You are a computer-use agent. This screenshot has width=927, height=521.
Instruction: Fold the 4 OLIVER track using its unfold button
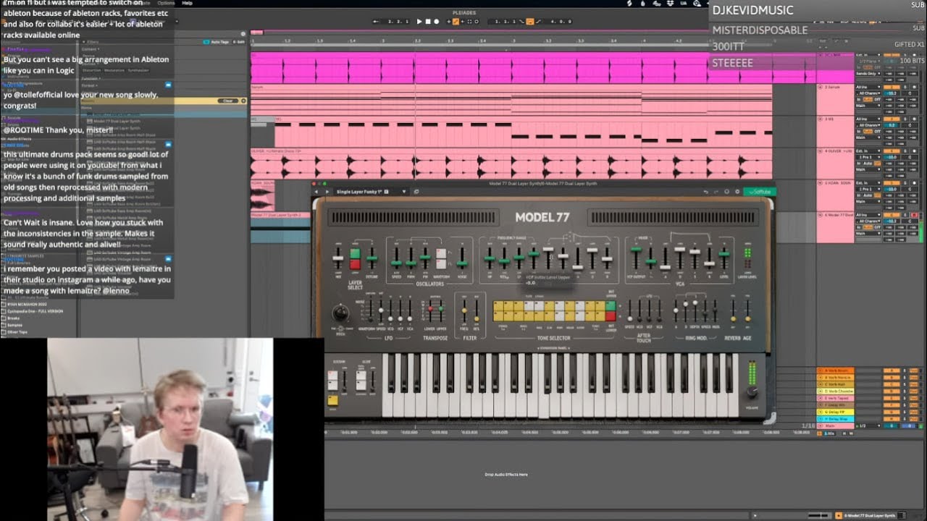click(x=820, y=151)
